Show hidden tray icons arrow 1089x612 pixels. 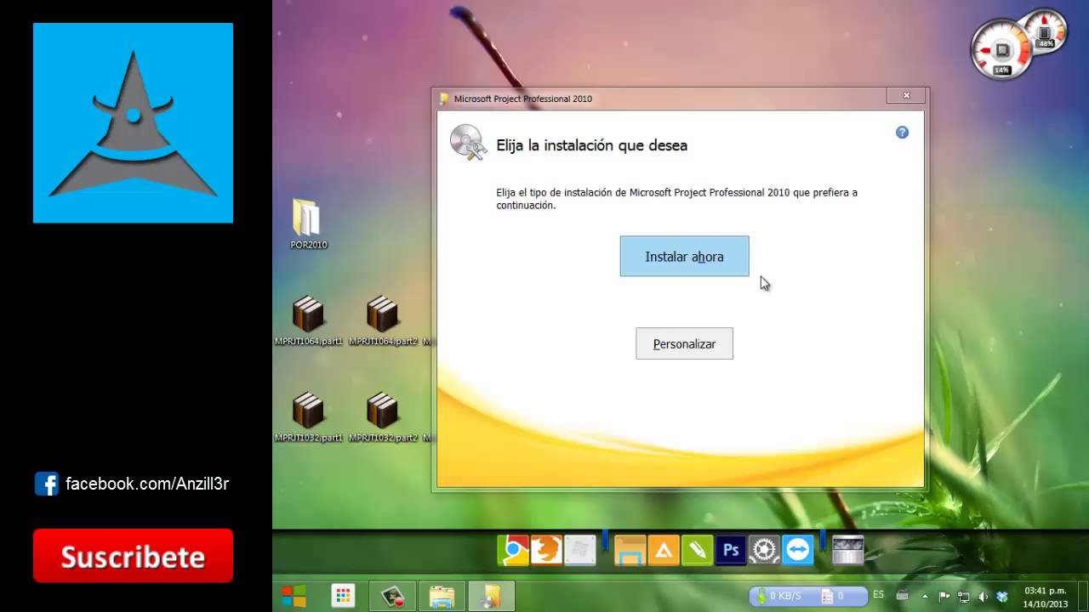[925, 596]
